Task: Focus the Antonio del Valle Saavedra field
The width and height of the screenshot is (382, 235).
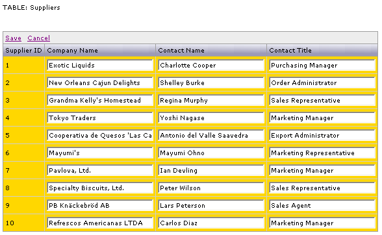Action: click(211, 136)
